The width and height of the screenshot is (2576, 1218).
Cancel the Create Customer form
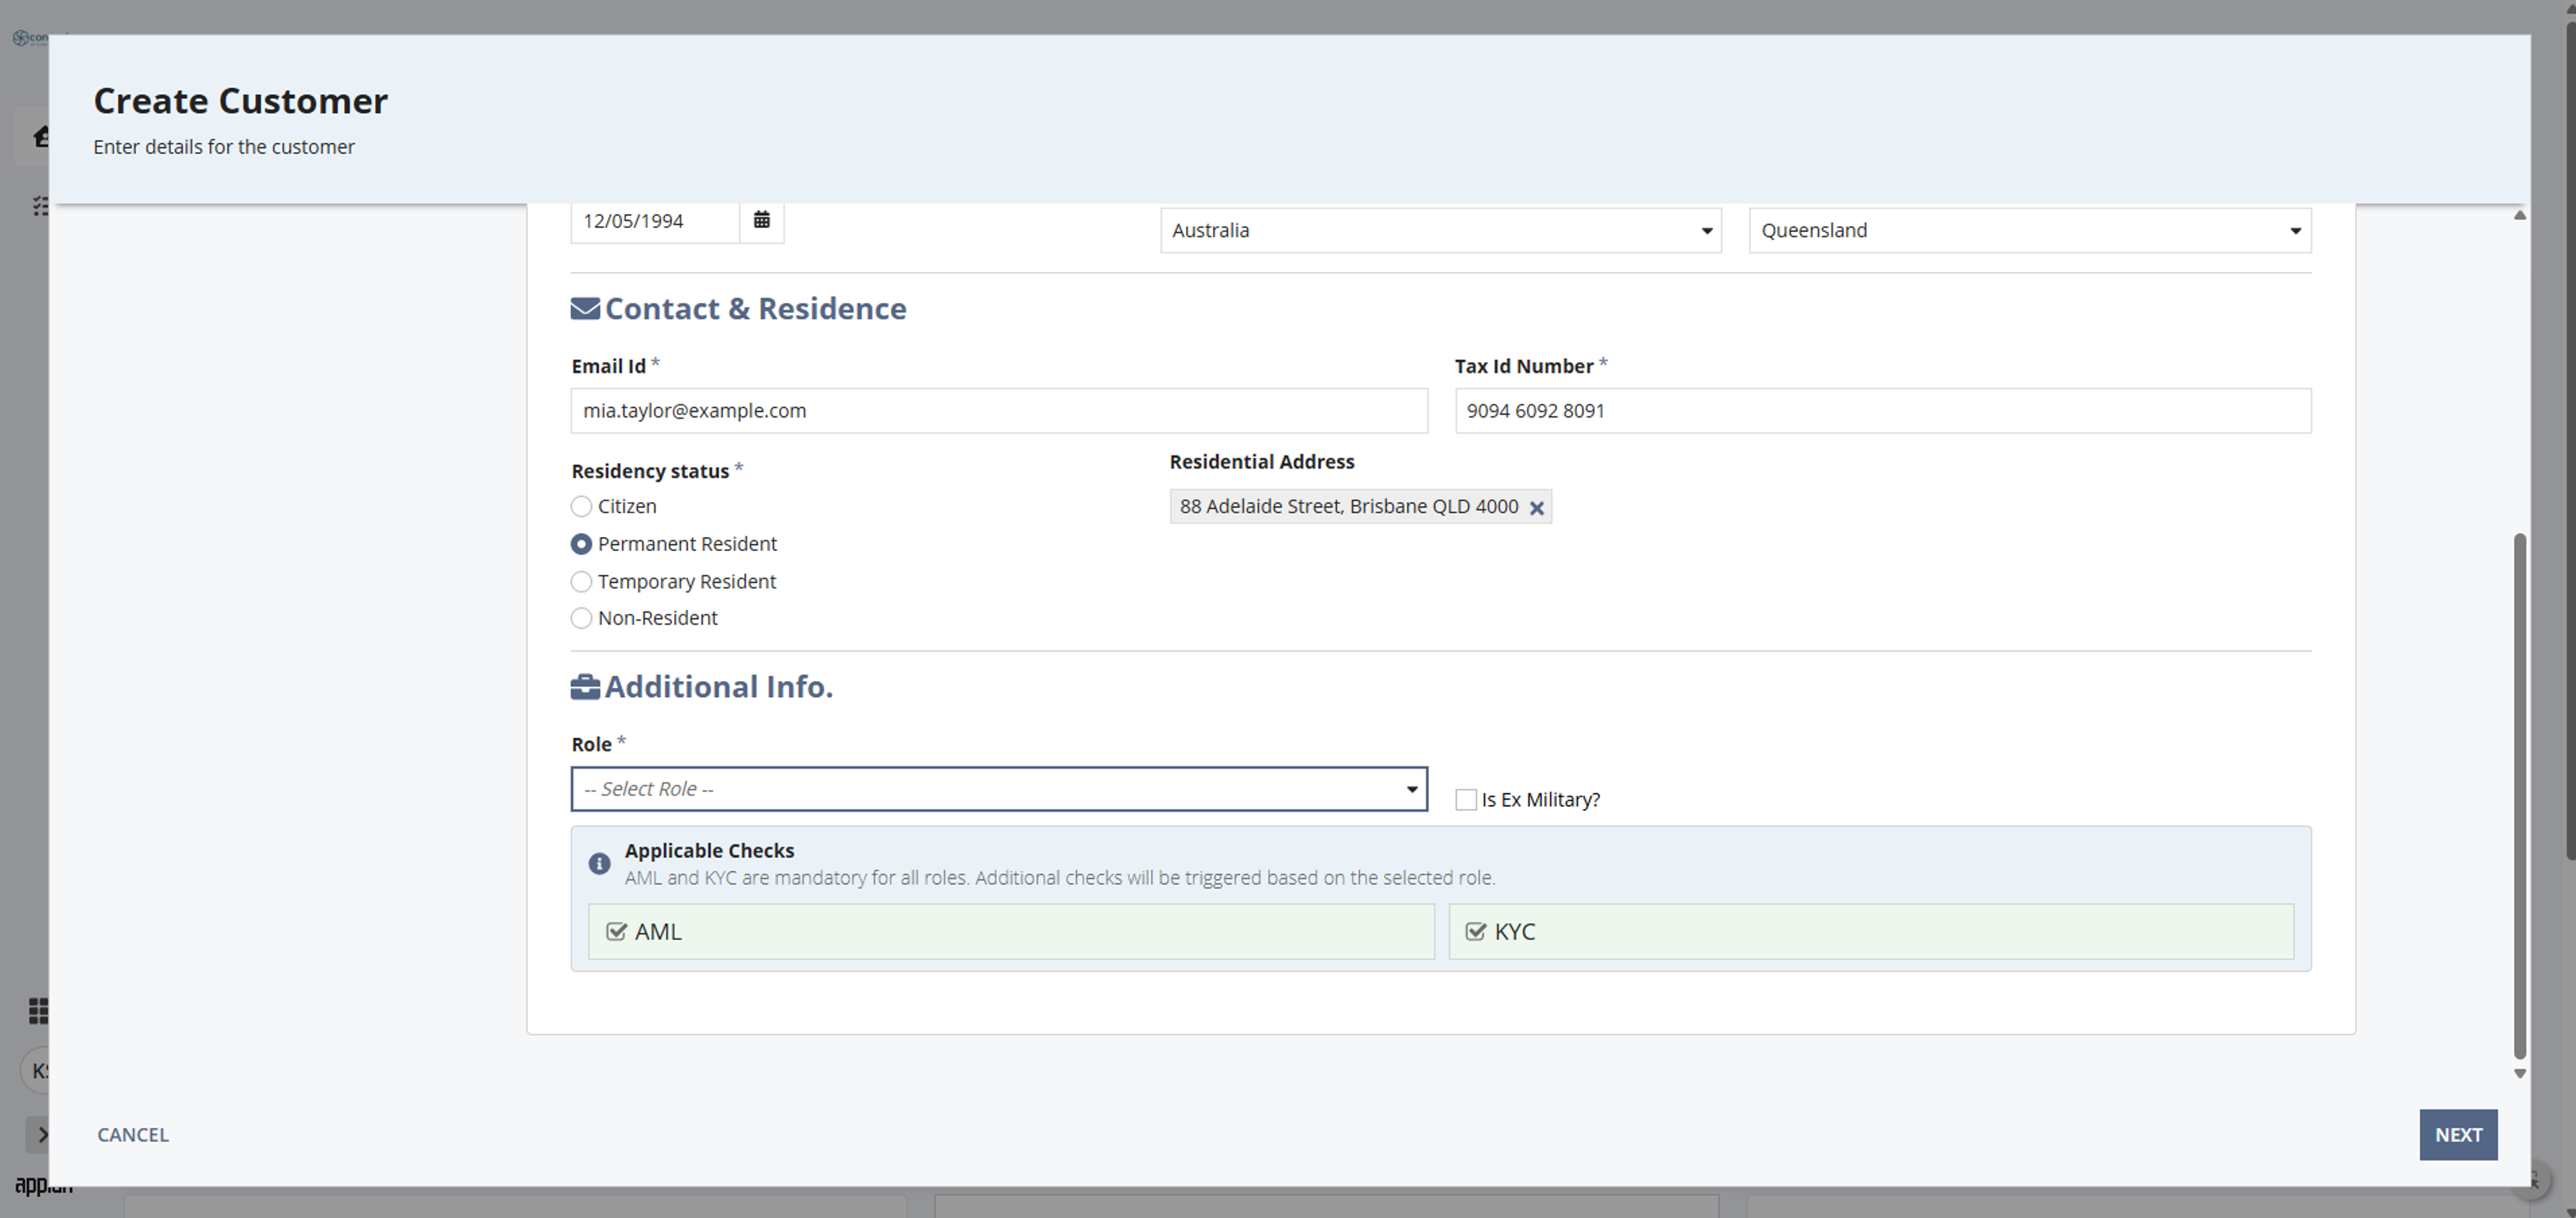133,1135
